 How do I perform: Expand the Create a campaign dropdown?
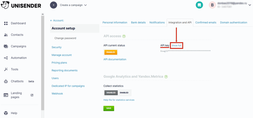click(x=85, y=5)
